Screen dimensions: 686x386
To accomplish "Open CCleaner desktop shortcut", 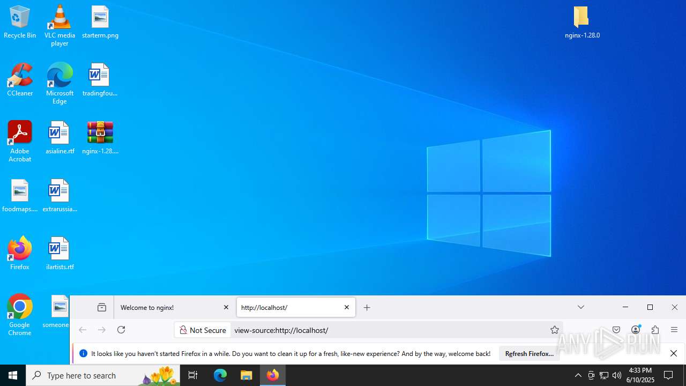I will pos(20,80).
